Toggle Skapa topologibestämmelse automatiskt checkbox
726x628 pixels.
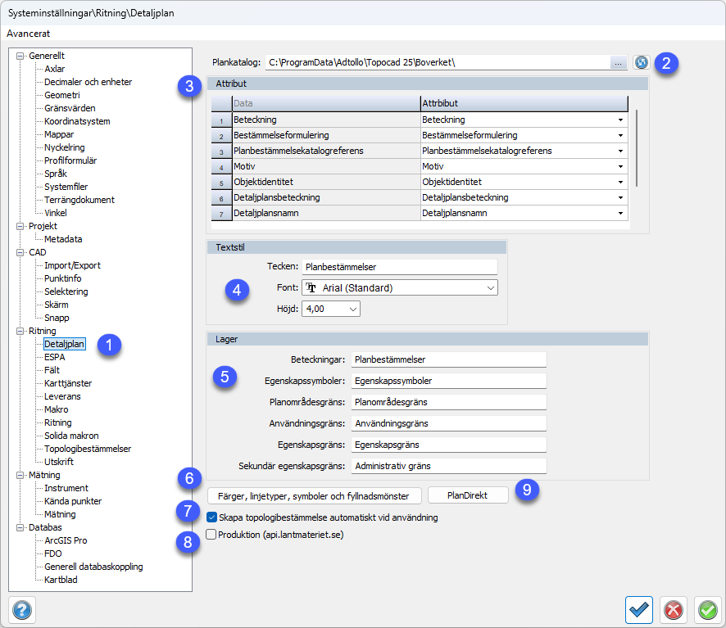212,517
